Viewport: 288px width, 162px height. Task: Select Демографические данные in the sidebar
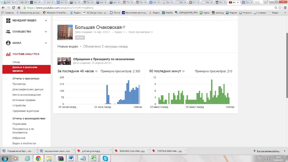pyautogui.click(x=28, y=89)
